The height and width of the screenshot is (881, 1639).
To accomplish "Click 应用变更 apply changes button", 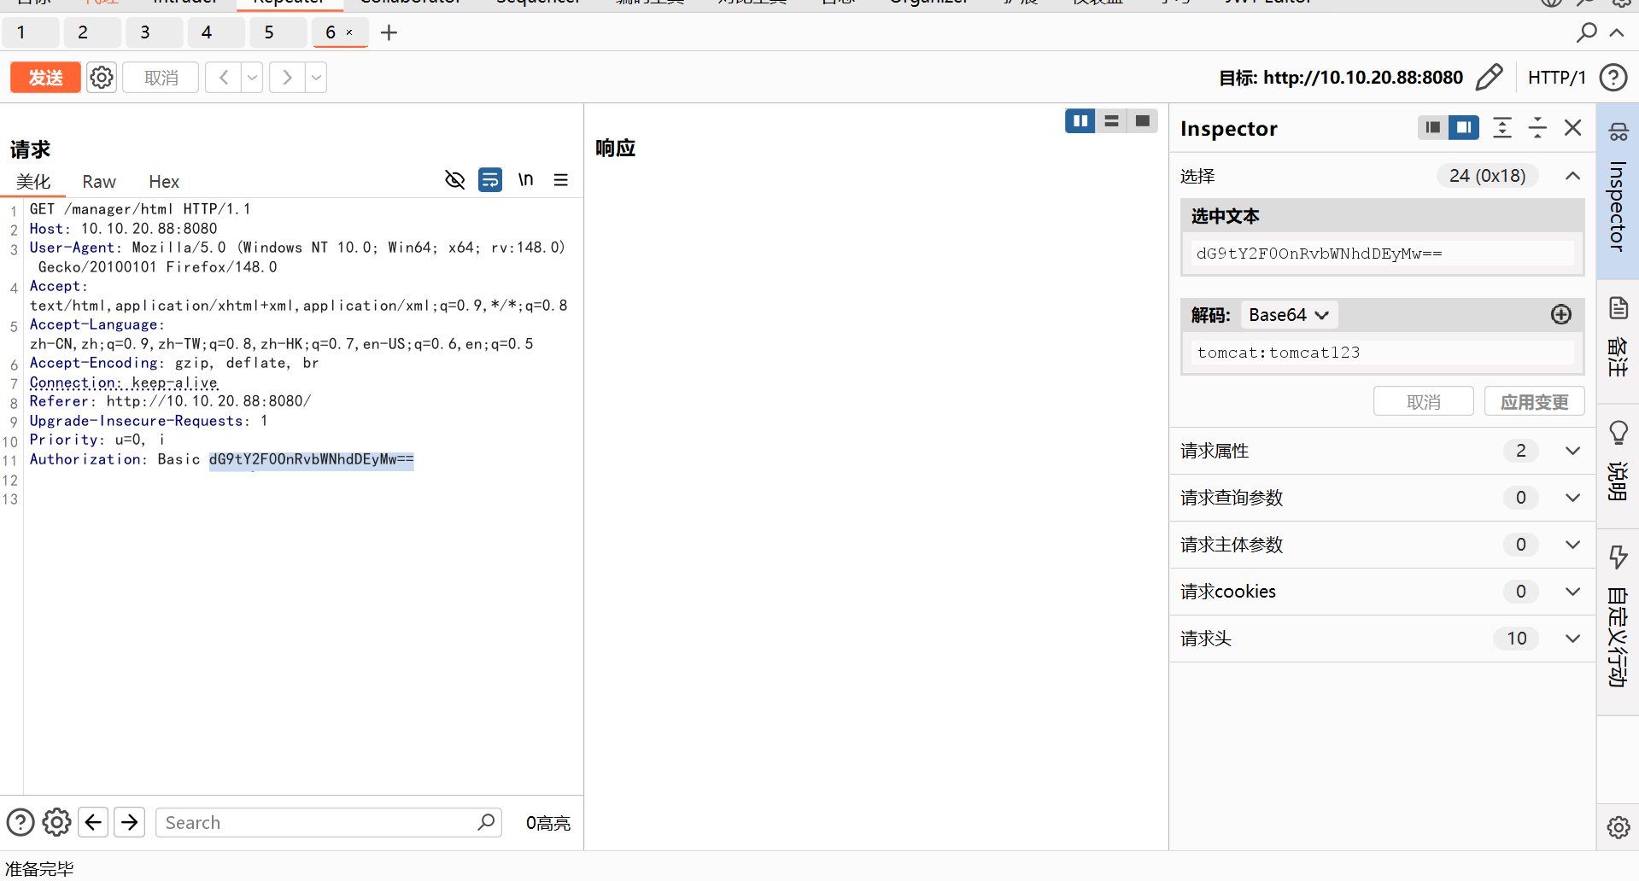I will click(x=1534, y=402).
